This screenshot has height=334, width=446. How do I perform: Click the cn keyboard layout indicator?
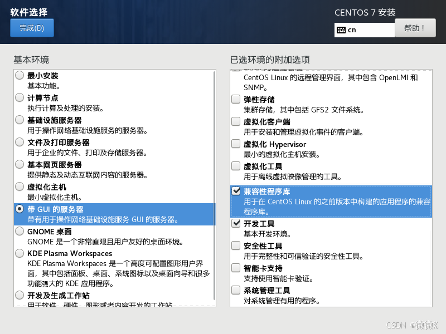(x=365, y=30)
